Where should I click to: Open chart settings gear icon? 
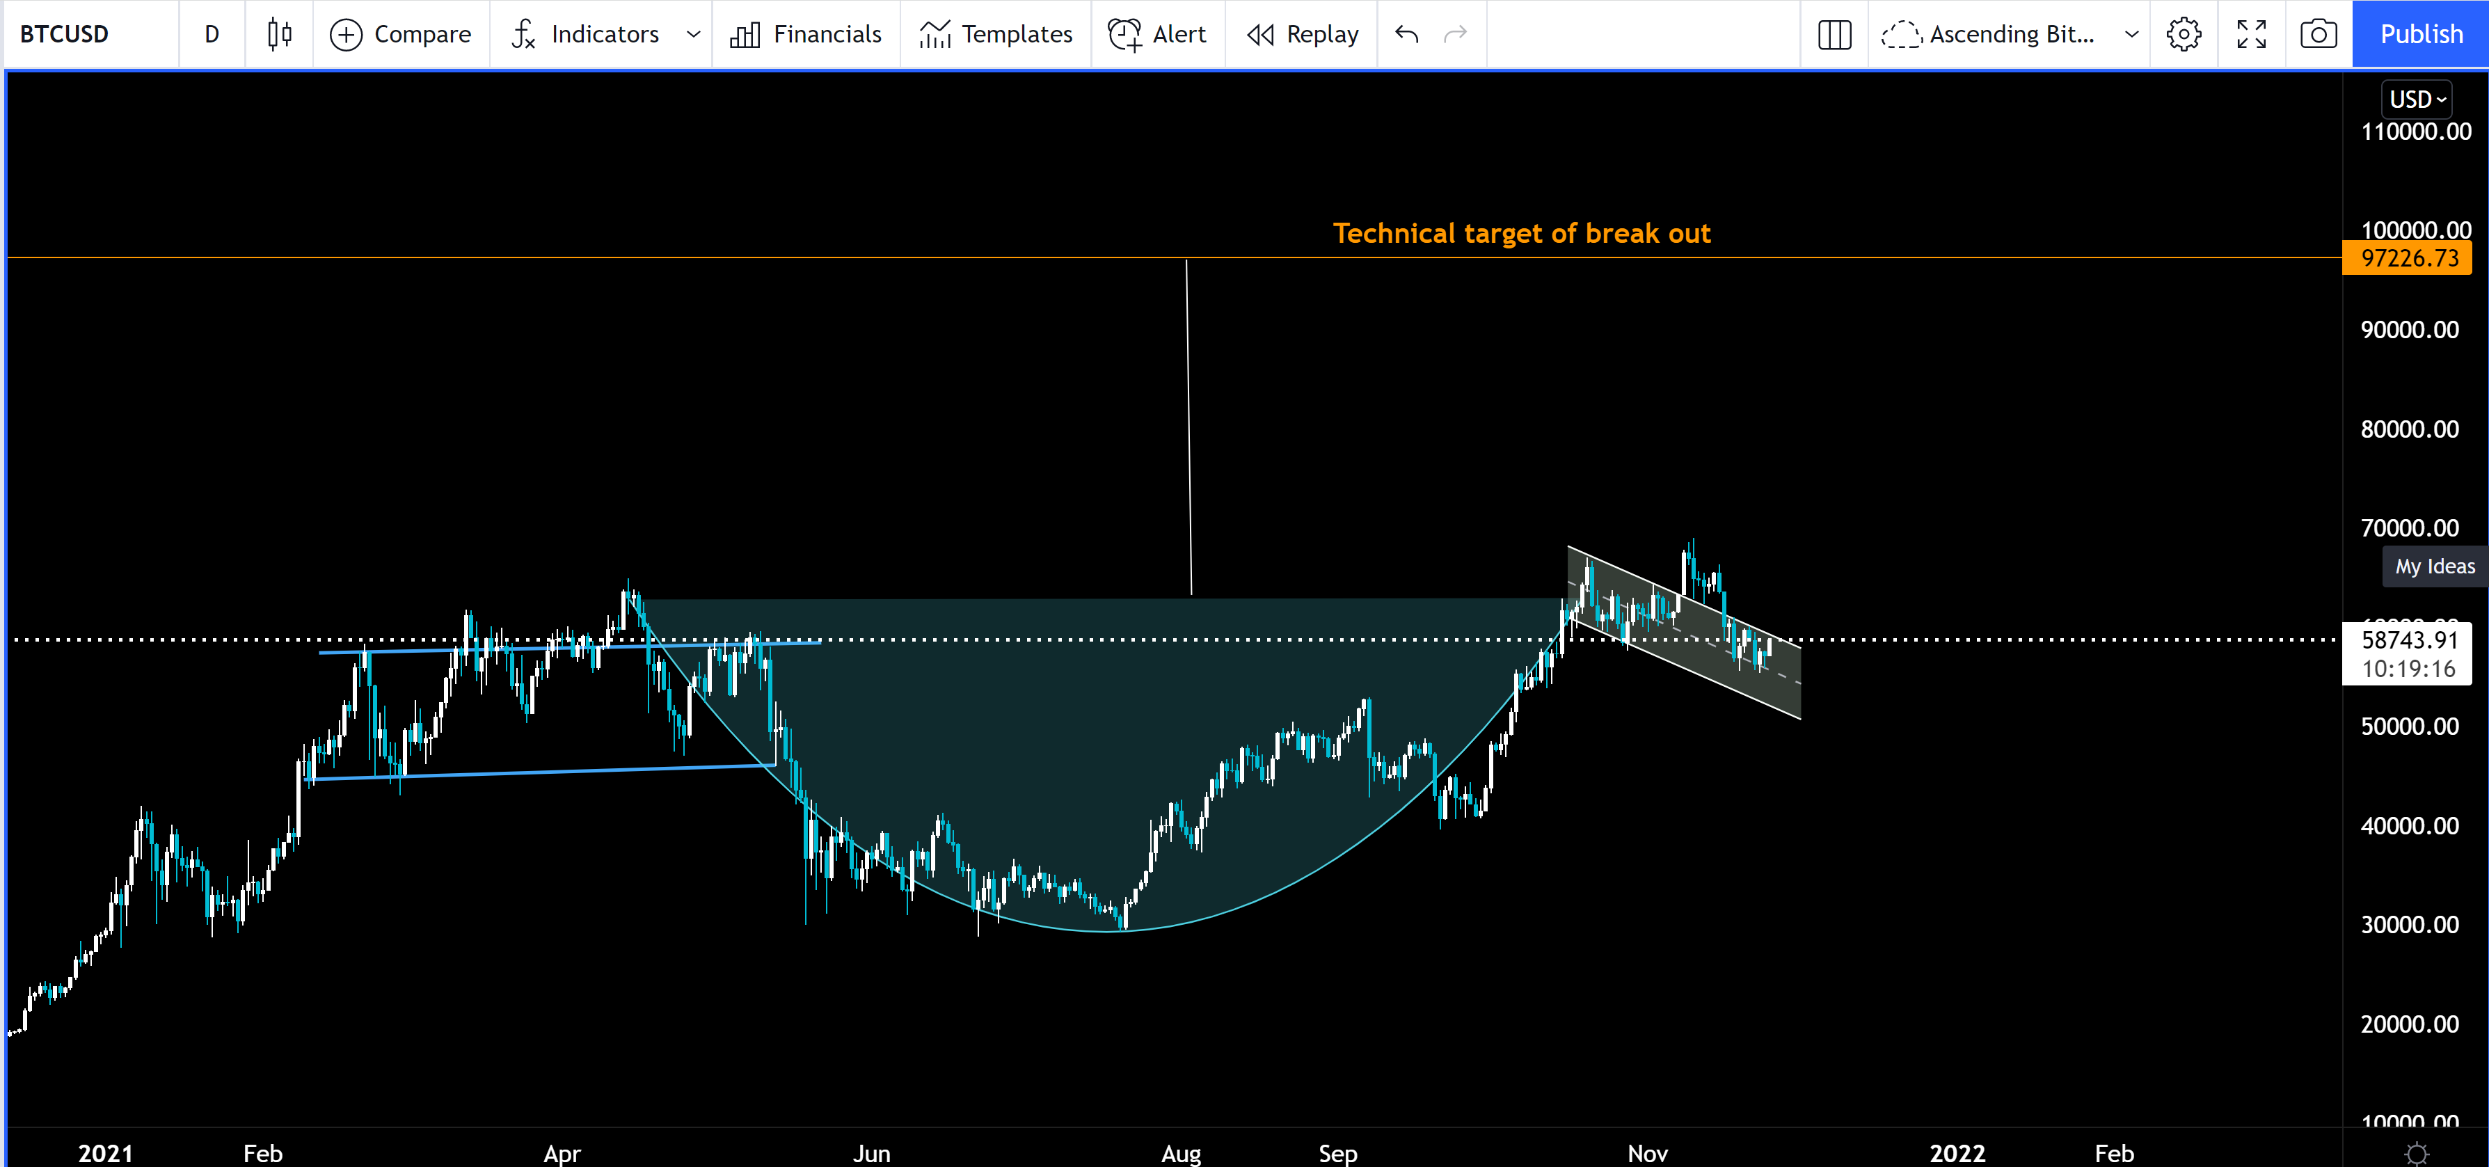2184,35
